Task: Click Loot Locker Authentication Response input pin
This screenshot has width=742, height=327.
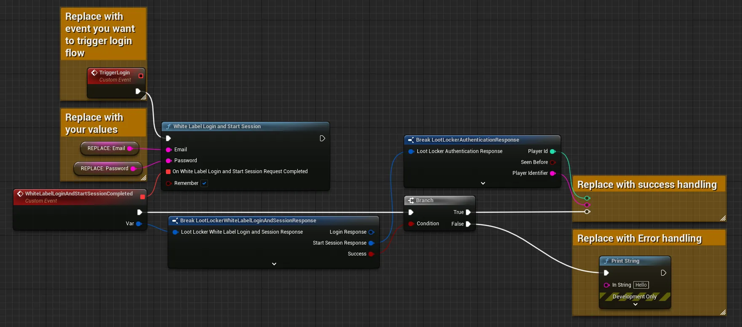Action: pos(411,151)
